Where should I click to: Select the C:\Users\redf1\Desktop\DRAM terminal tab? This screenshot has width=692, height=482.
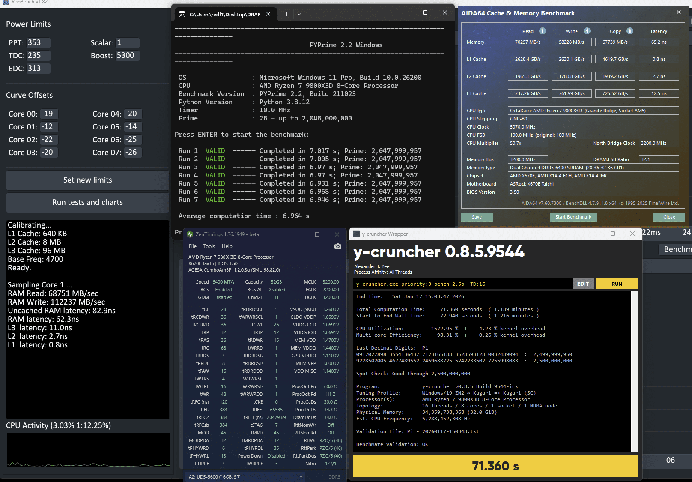(225, 14)
